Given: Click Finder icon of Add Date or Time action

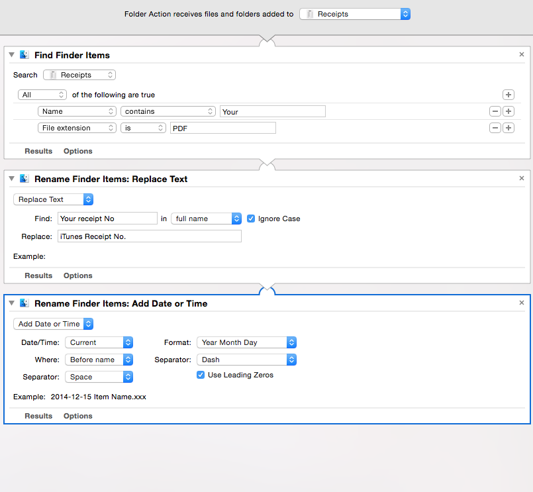Looking at the screenshot, I should click(24, 303).
